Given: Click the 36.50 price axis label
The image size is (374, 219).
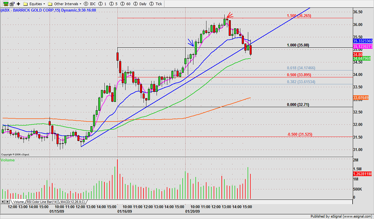Looking at the screenshot, I should [x=358, y=12].
